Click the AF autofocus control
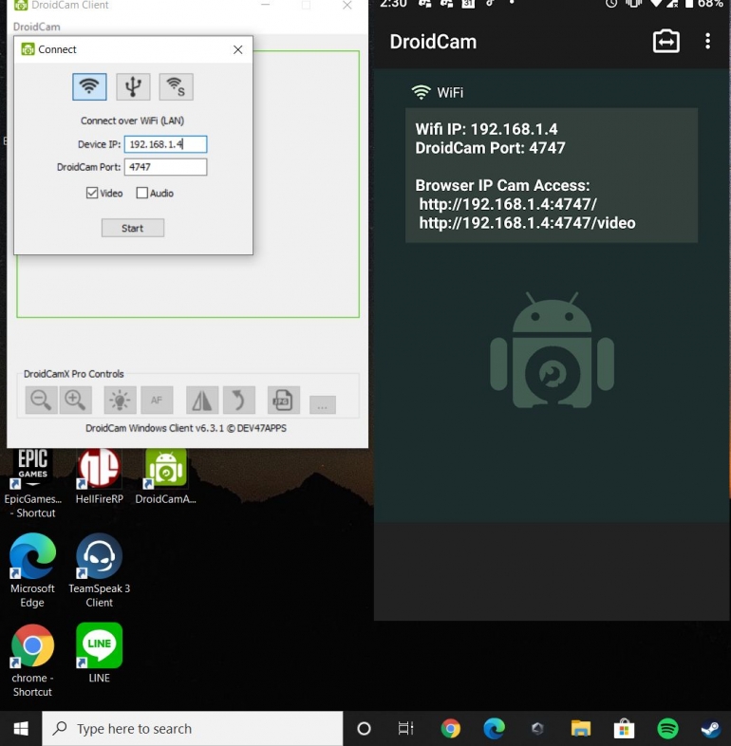This screenshot has height=746, width=731. point(157,400)
